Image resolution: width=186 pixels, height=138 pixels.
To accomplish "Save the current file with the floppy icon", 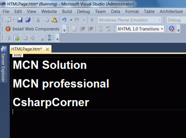I will click(20, 20).
